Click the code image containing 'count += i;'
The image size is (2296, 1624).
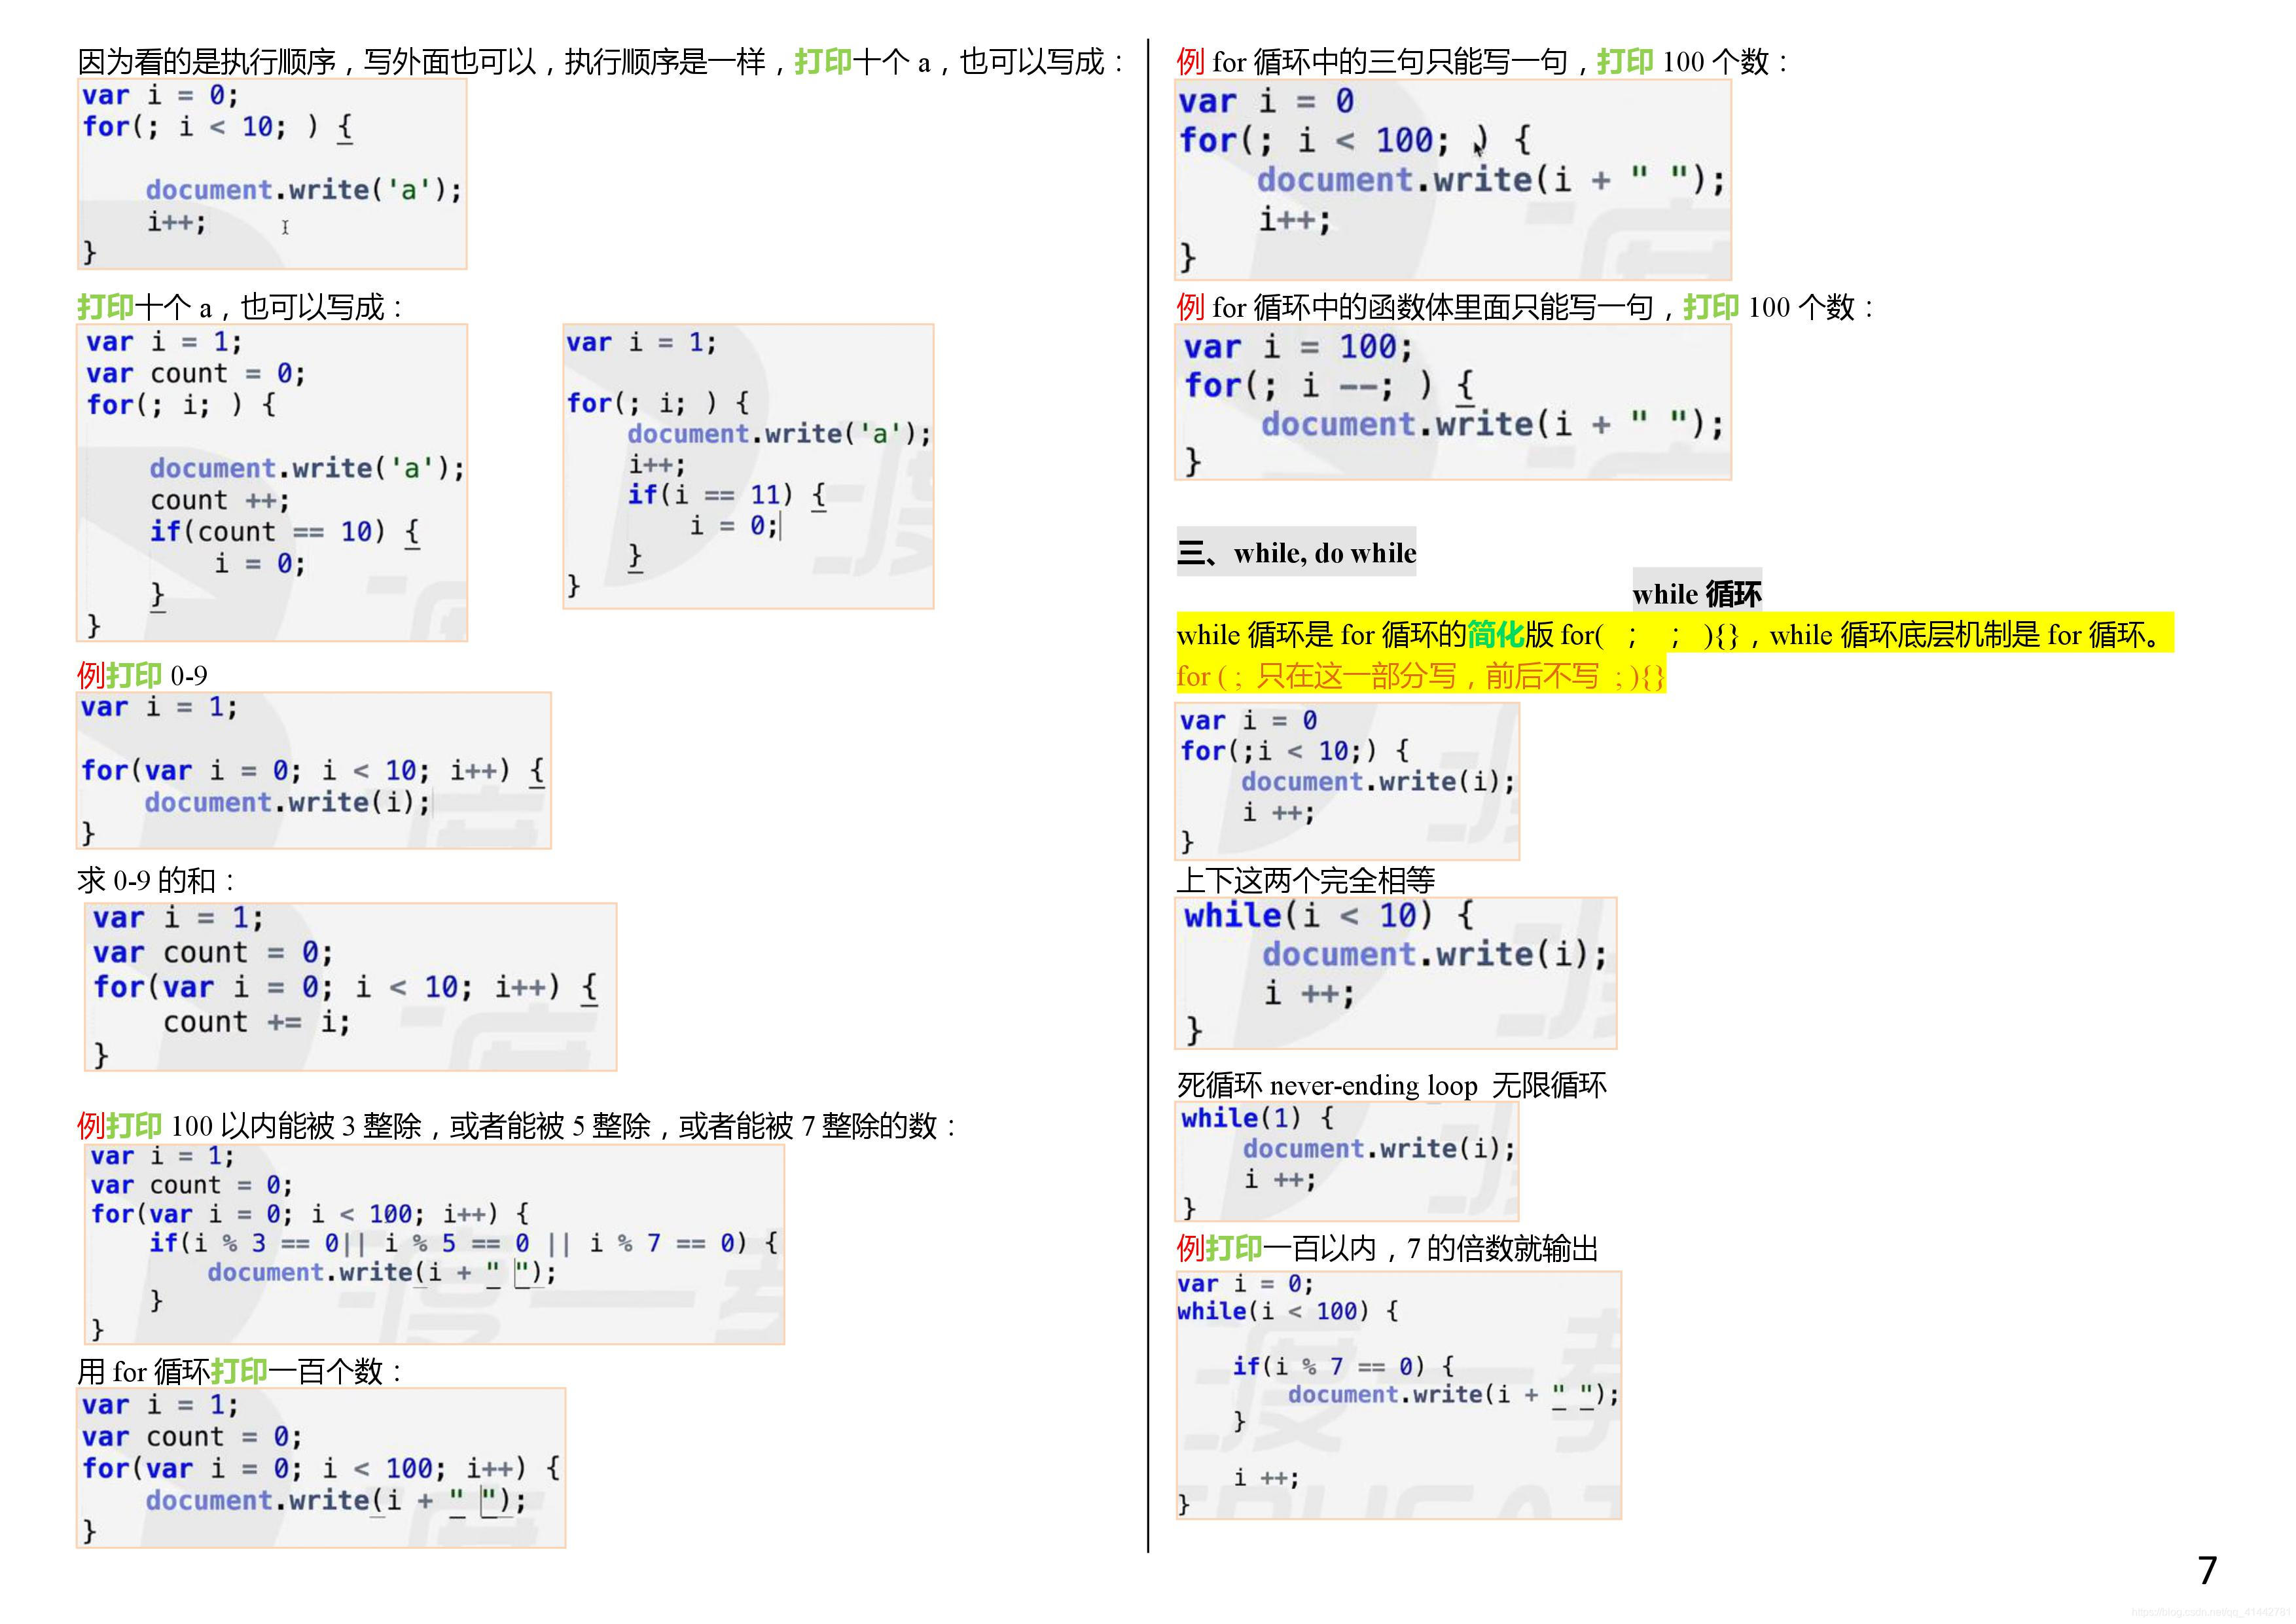350,987
